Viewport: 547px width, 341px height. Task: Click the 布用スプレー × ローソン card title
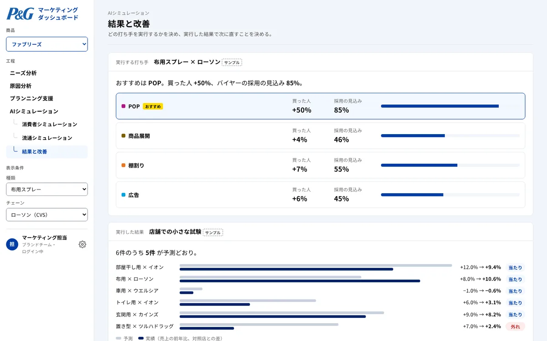tap(187, 62)
